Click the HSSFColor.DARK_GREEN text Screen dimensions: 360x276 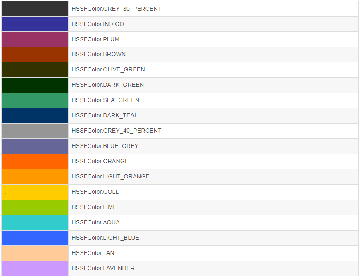pos(108,85)
